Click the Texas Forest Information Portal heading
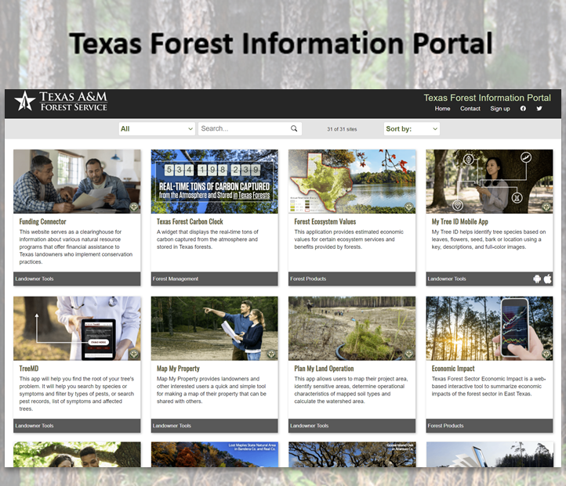The height and width of the screenshot is (486, 566). [x=487, y=98]
